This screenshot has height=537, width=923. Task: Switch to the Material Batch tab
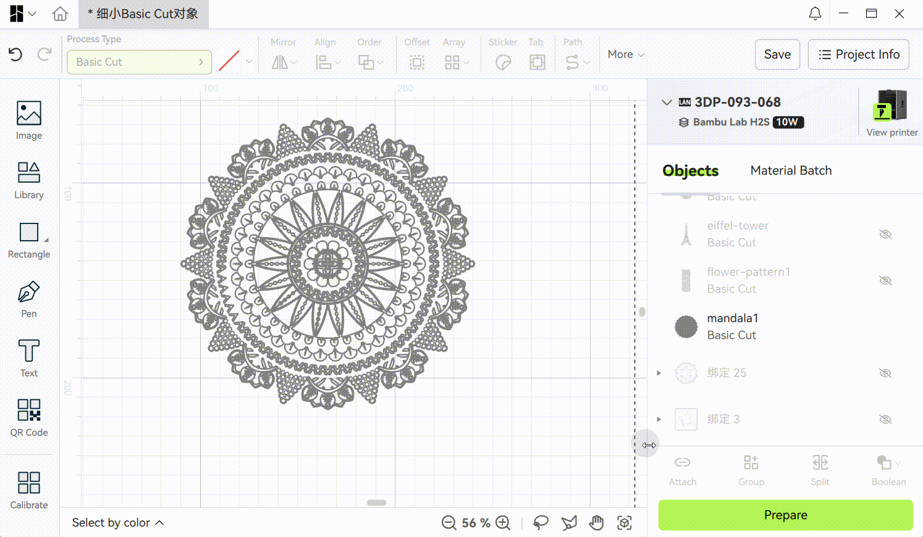791,170
